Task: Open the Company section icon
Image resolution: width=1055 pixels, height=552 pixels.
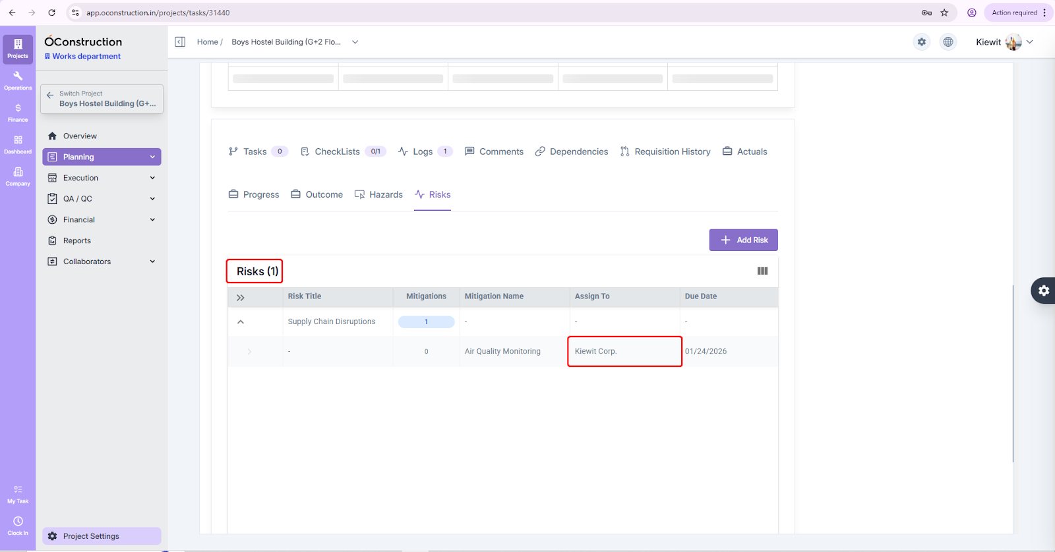Action: [x=18, y=177]
